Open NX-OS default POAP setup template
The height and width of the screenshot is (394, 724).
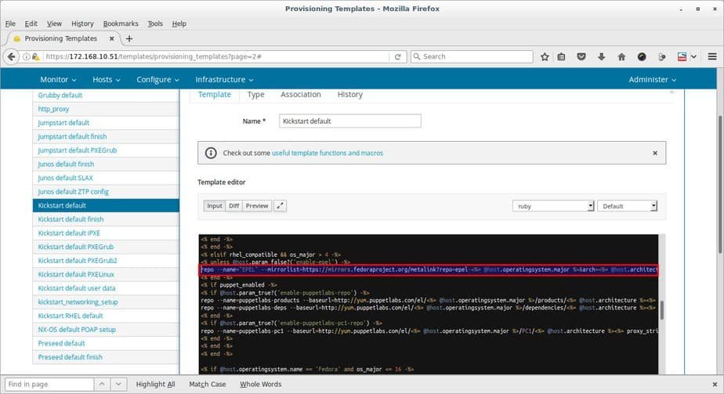pyautogui.click(x=77, y=330)
